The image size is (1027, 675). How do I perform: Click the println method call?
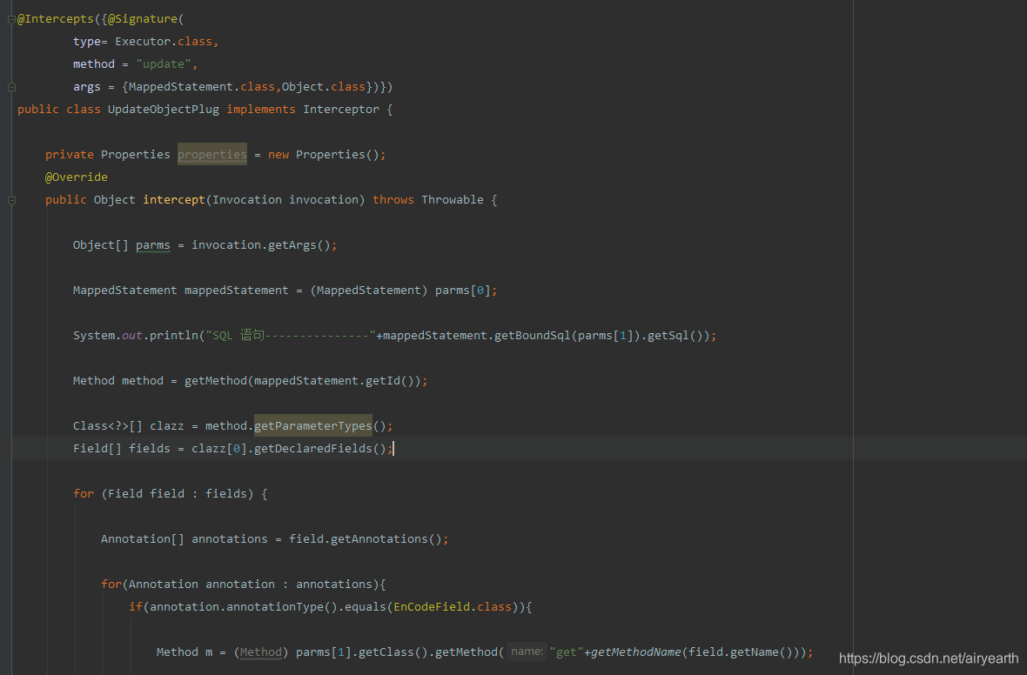pos(173,335)
